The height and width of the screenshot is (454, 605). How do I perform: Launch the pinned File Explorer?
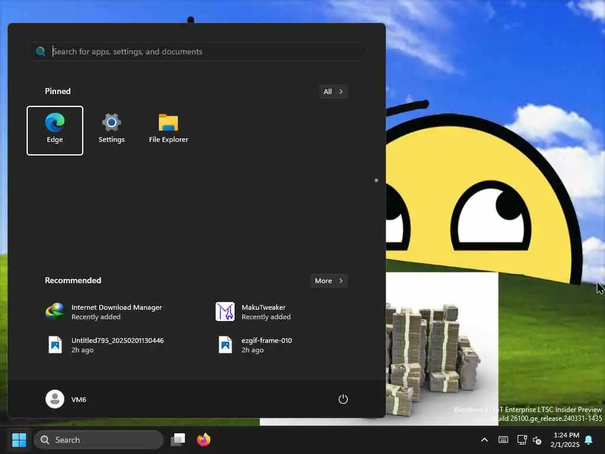pos(168,131)
